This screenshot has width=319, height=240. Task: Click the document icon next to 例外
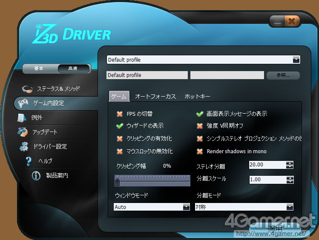[22, 118]
